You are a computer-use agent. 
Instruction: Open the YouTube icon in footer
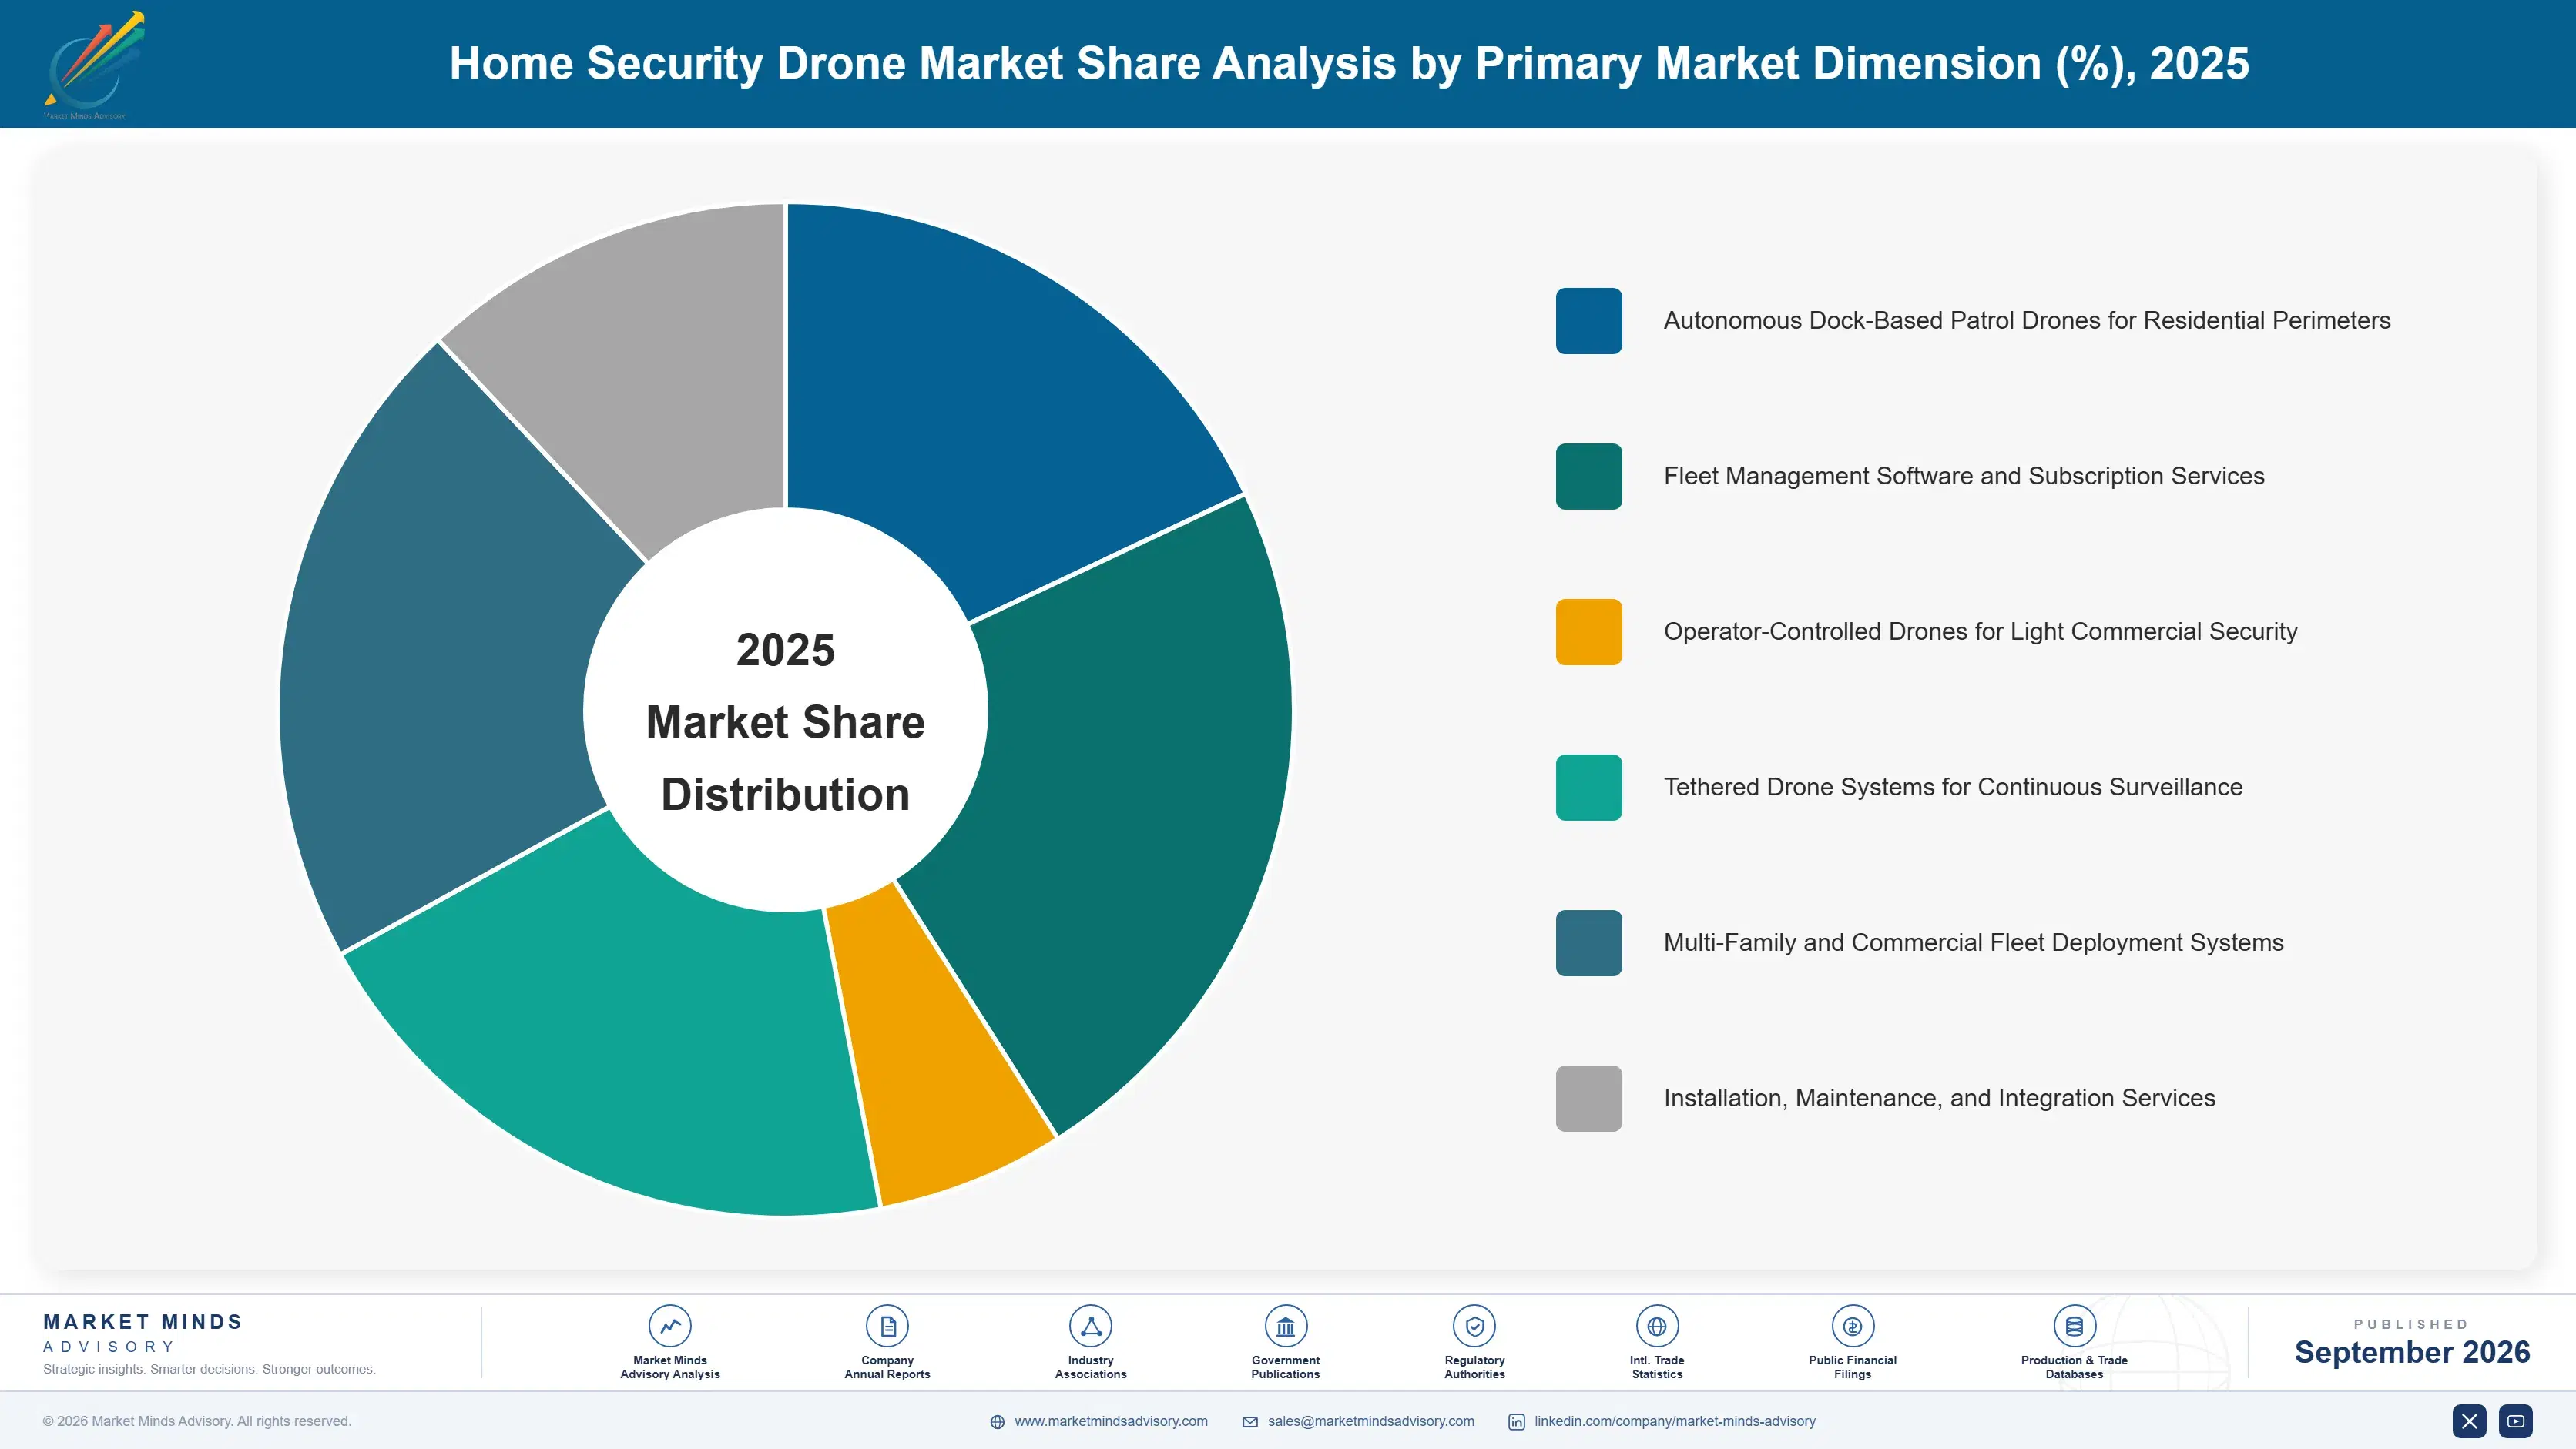point(2515,1421)
